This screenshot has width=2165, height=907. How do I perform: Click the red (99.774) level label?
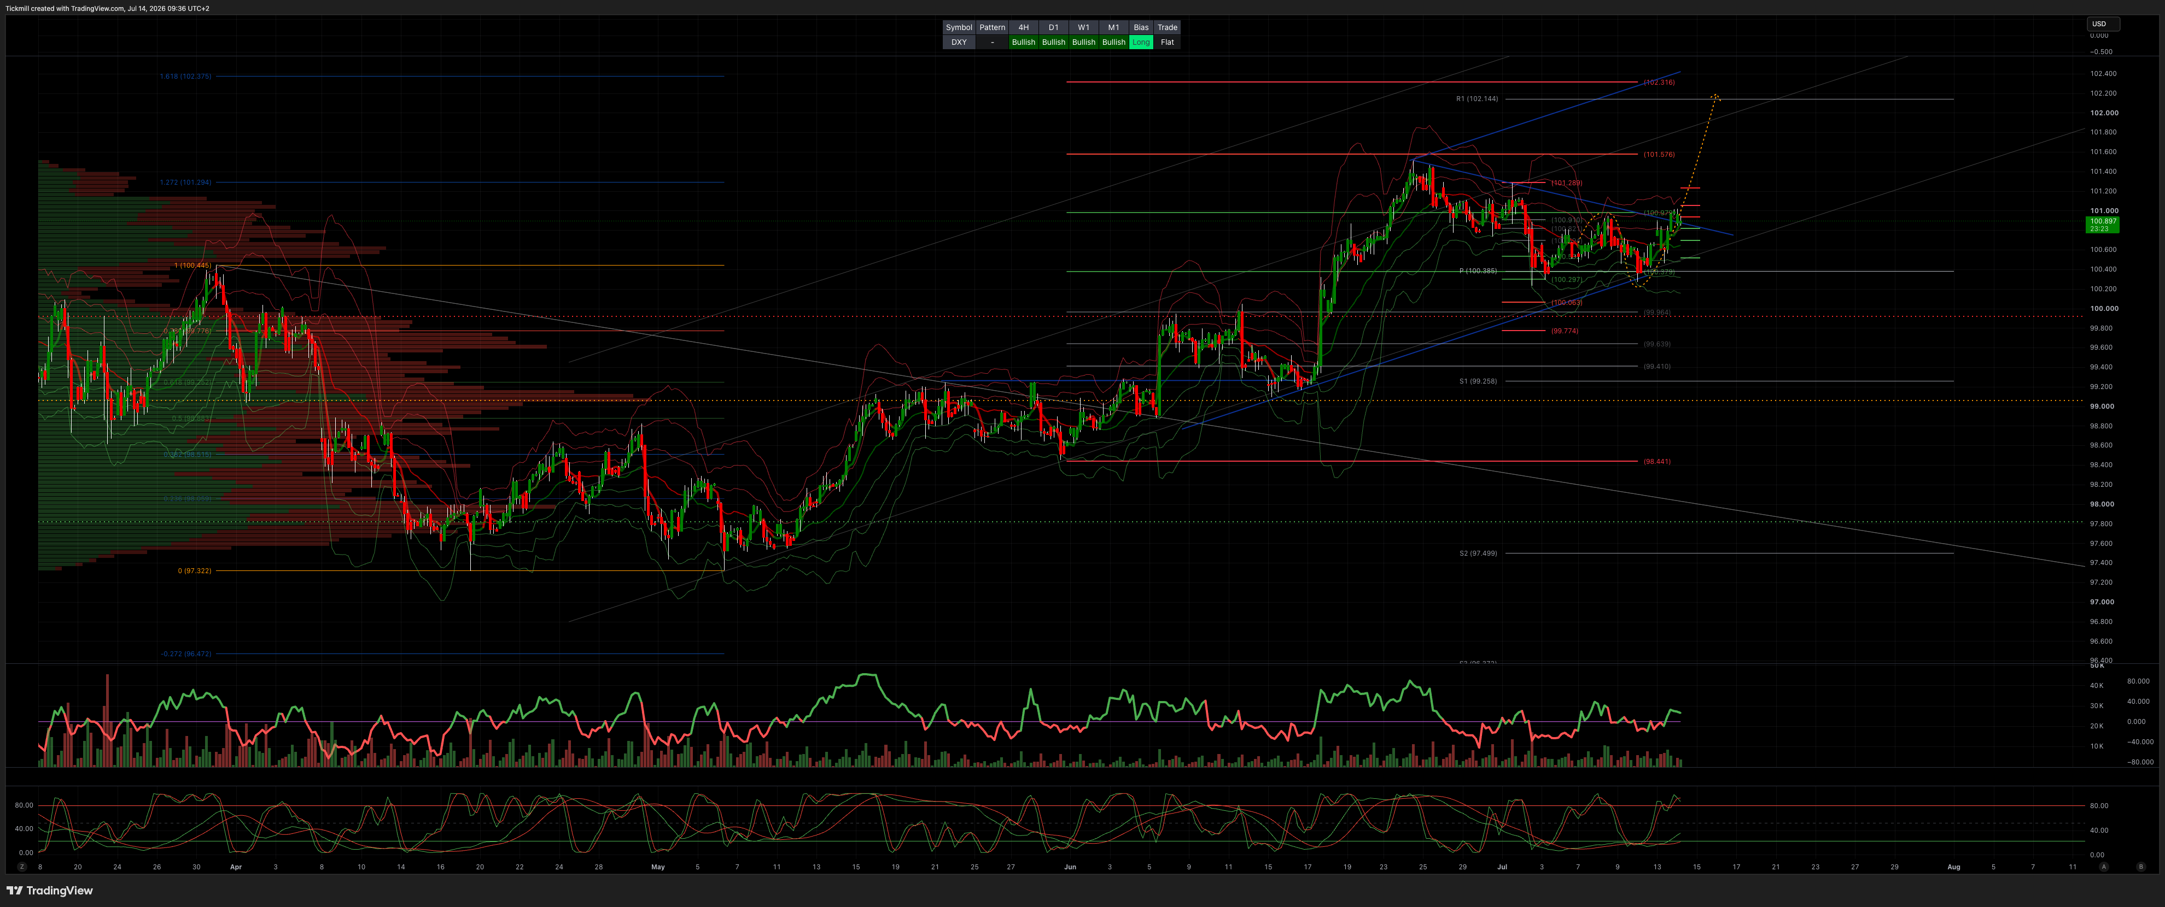pos(1564,332)
